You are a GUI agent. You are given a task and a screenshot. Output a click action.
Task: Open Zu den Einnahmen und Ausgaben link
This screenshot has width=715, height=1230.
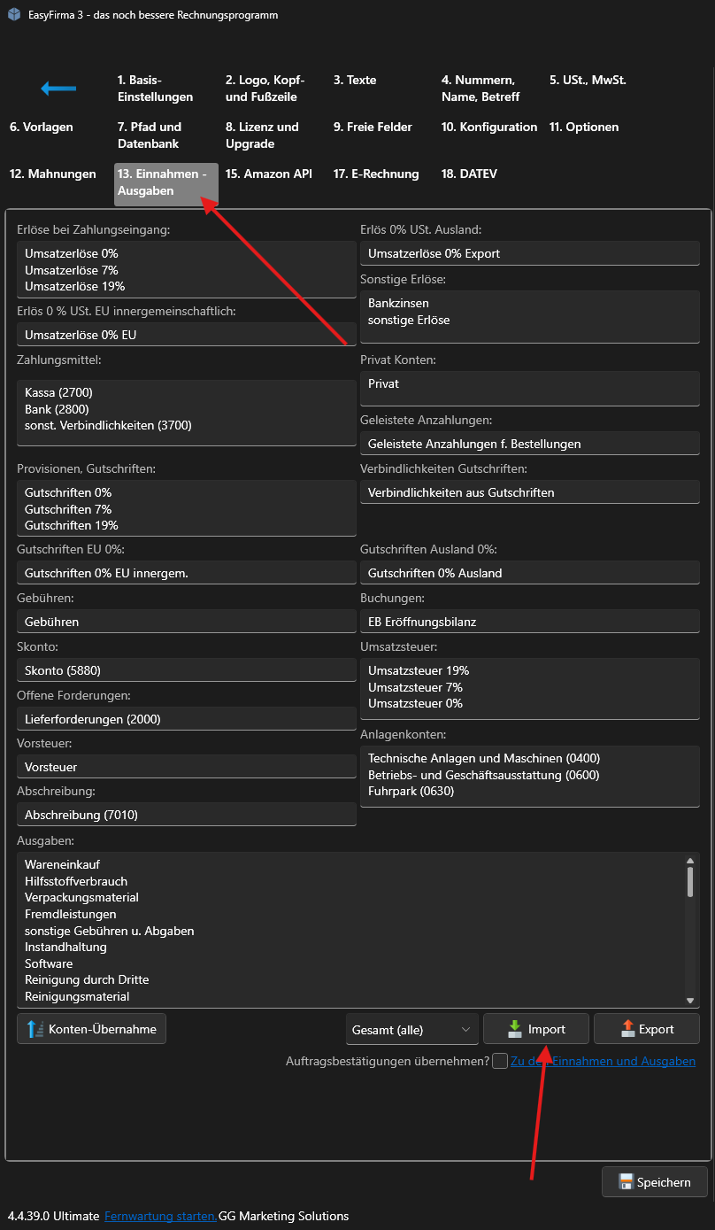click(603, 1061)
